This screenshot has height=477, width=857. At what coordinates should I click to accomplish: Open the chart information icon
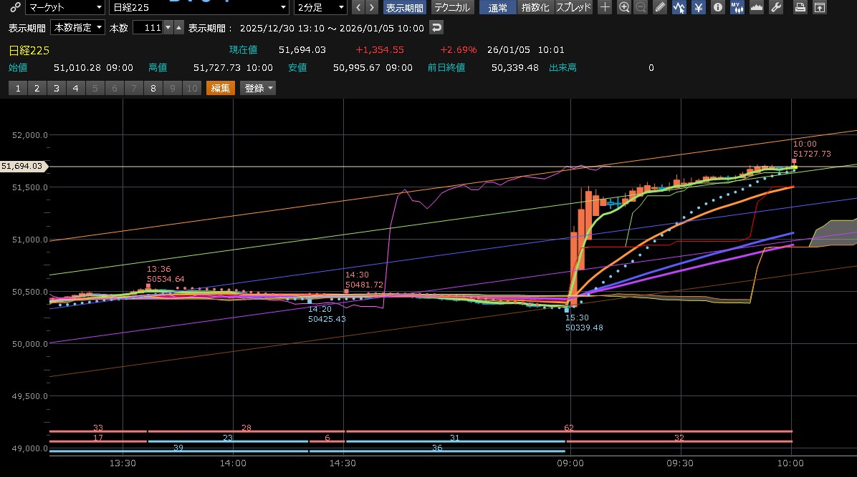pos(717,7)
